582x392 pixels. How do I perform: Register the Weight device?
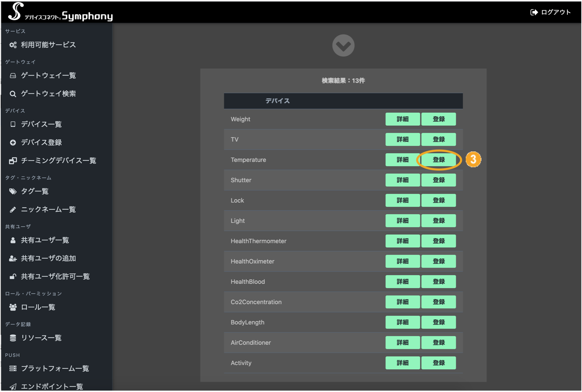tap(439, 119)
